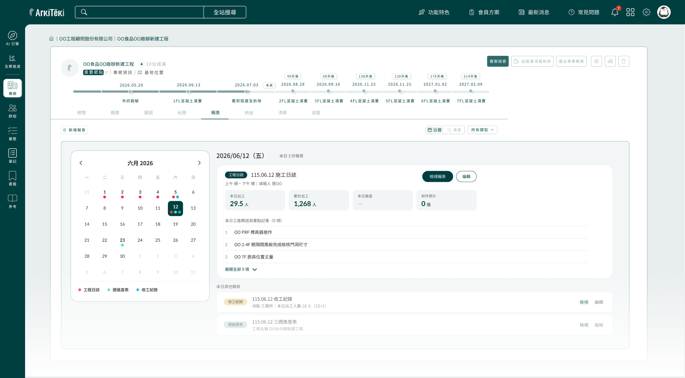Click 編輯 for 115.06.12 三週進度表
This screenshot has height=378, width=685.
point(599,325)
